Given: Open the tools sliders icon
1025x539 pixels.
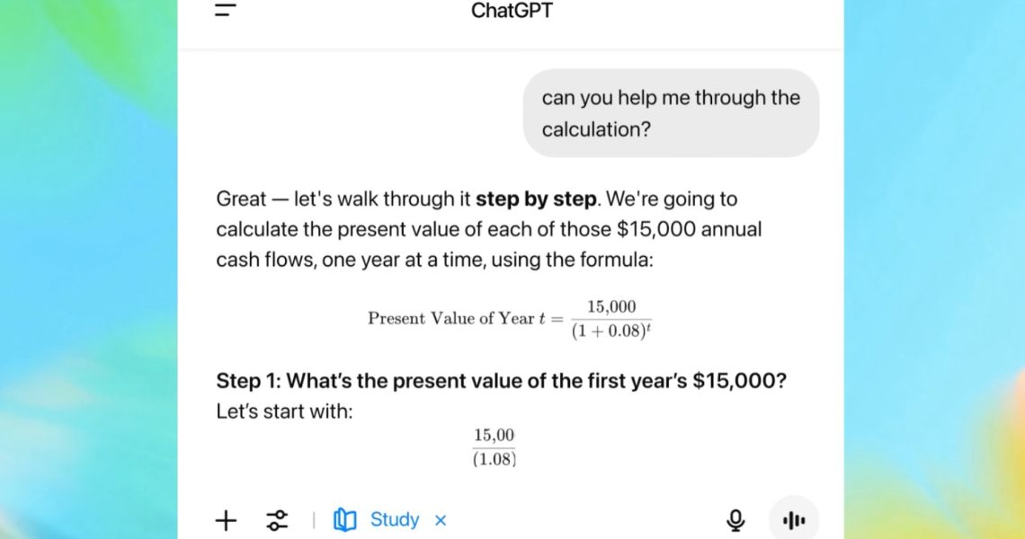Looking at the screenshot, I should 277,521.
